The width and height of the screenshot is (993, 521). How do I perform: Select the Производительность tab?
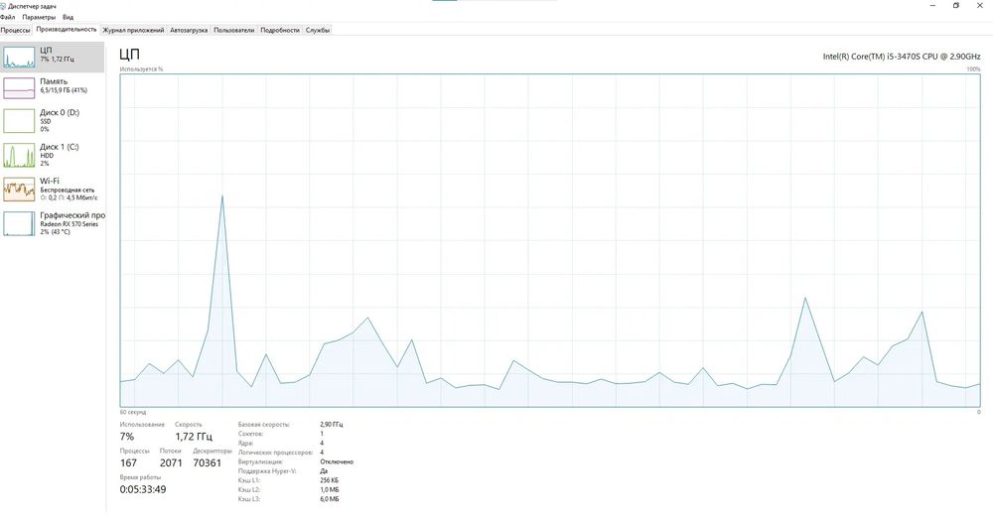[x=67, y=29]
